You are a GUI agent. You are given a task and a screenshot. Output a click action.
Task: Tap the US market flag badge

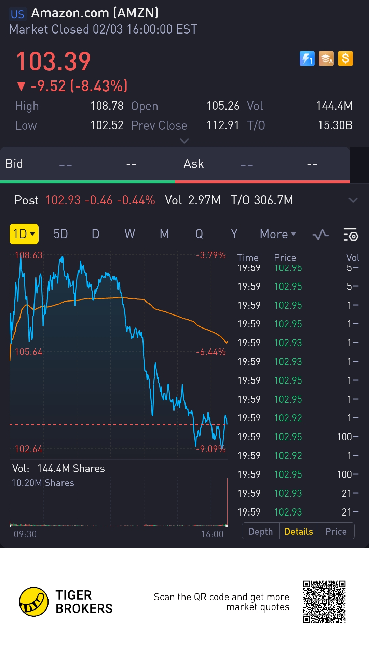17,14
